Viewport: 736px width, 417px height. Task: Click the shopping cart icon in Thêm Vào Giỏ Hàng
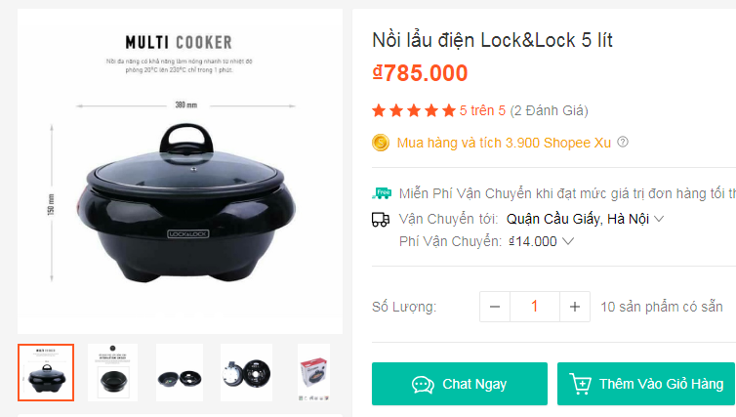(x=580, y=384)
